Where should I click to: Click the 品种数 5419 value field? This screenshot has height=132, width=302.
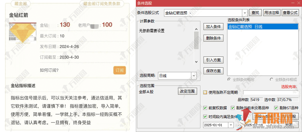pos(257,100)
